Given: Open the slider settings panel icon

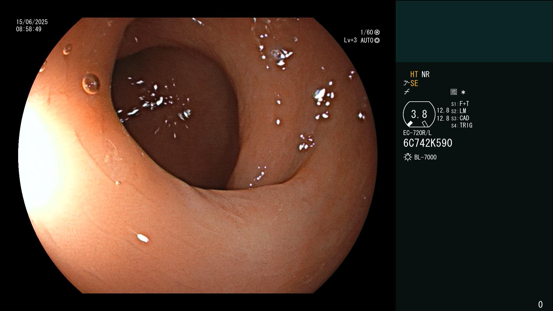Looking at the screenshot, I should (x=454, y=92).
